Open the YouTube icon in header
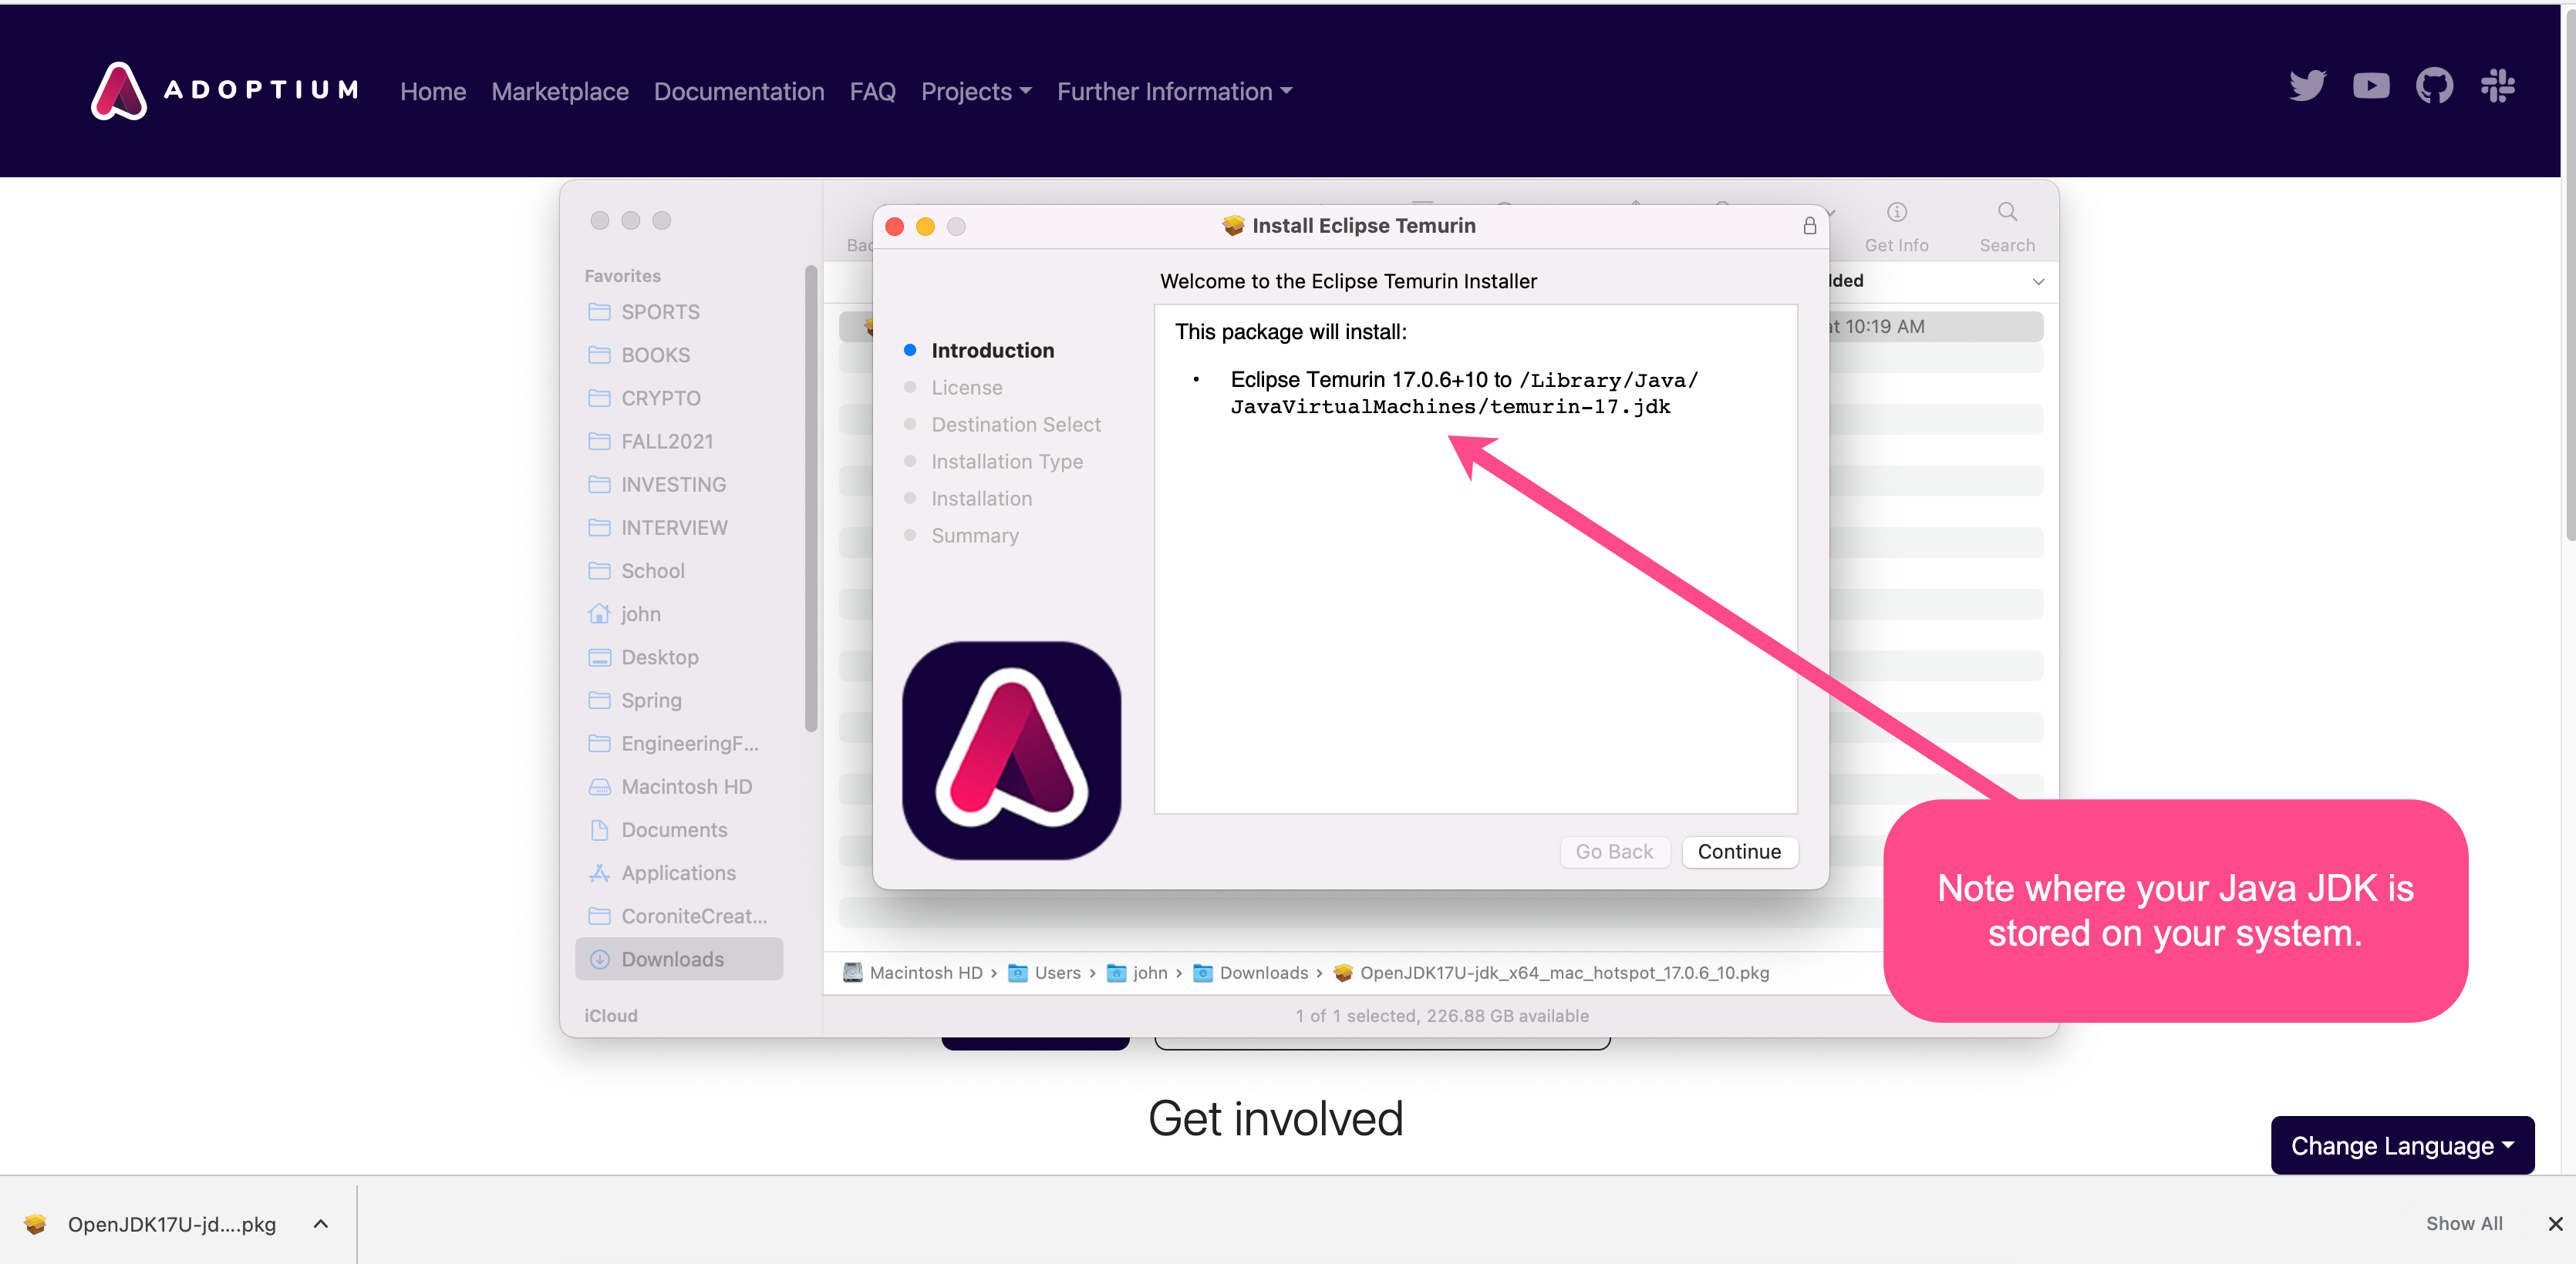2576x1264 pixels. 2370,87
